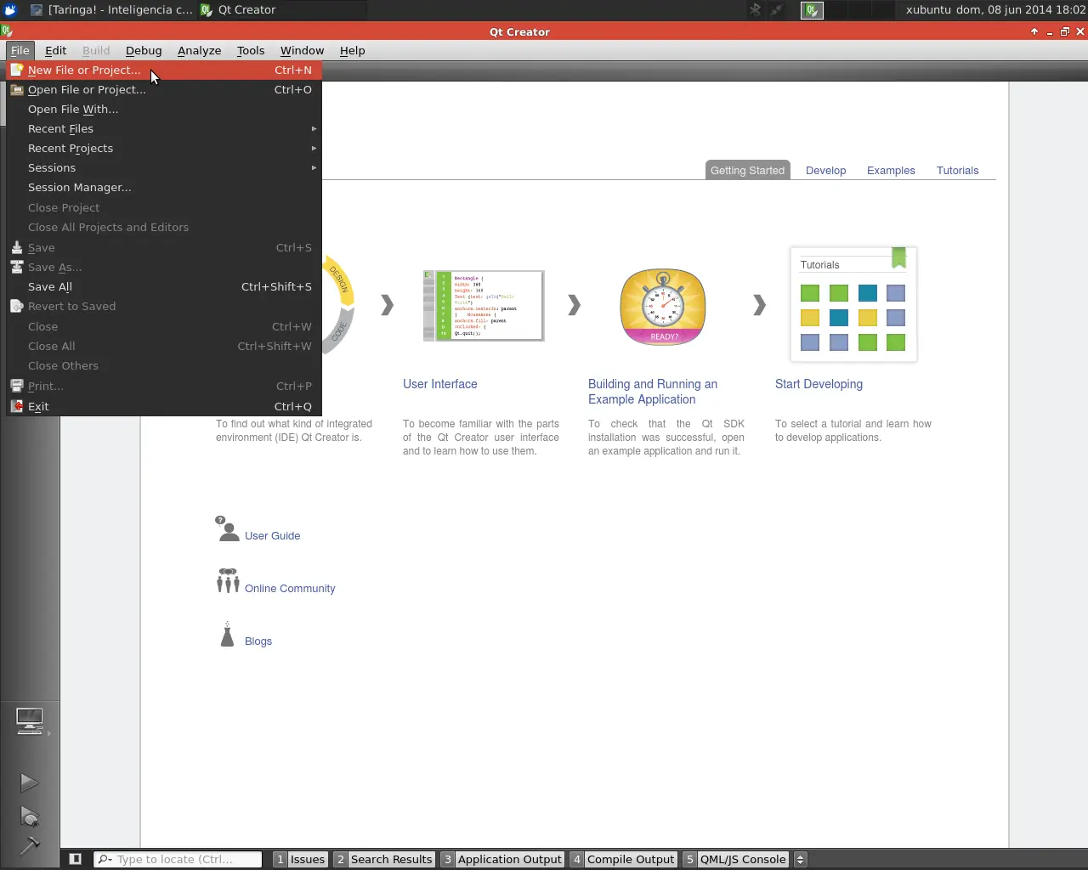Screen dimensions: 1088x870
Task: Click the Tutorials grid thumbnail
Action: [x=853, y=305]
